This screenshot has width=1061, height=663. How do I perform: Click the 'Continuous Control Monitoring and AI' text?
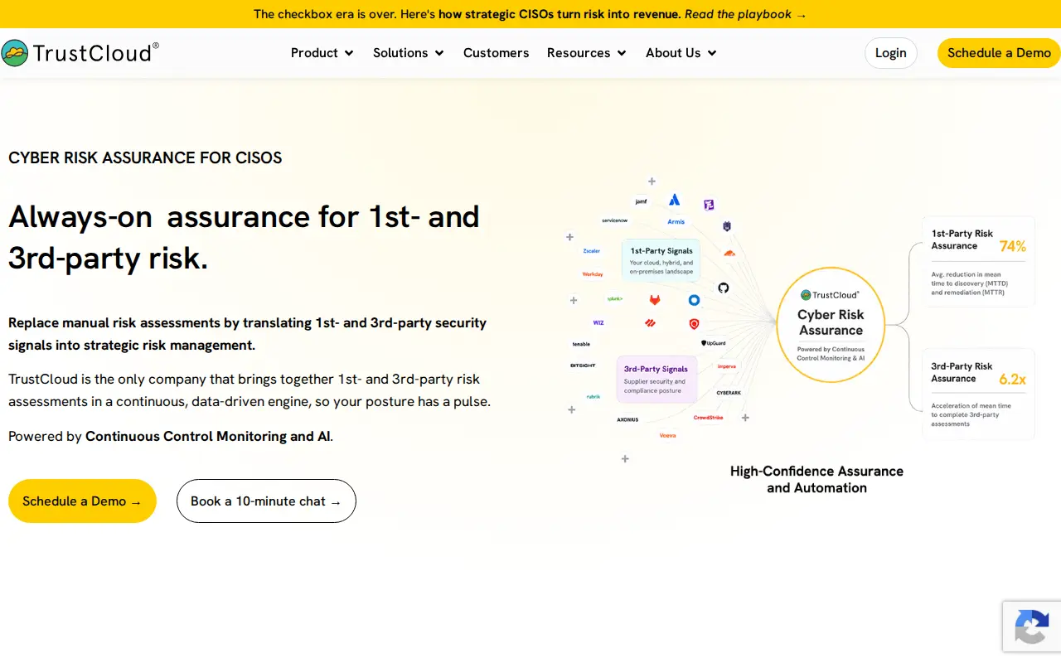pyautogui.click(x=209, y=436)
